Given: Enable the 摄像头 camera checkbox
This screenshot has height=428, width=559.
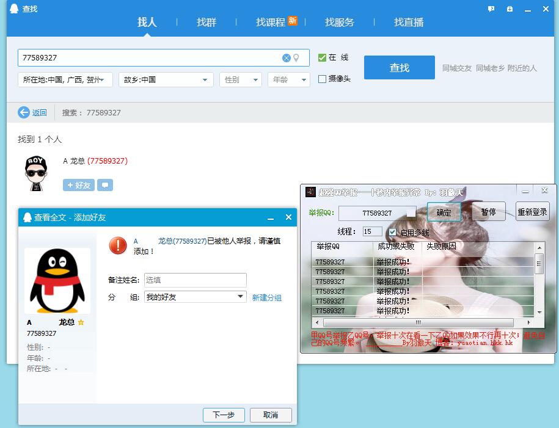Looking at the screenshot, I should coord(322,79).
